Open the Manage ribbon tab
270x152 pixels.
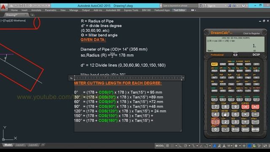74,10
